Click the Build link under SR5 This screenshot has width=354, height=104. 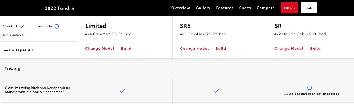[x=221, y=48]
